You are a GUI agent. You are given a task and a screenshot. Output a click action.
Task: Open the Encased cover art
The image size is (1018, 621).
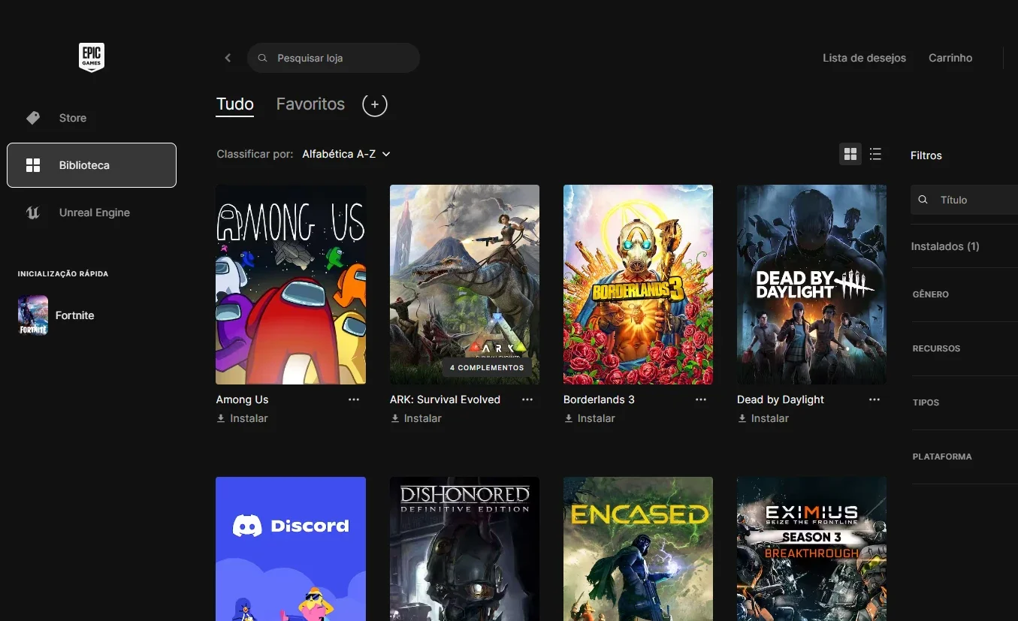(638, 549)
